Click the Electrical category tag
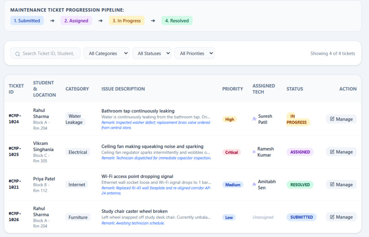The image size is (369, 237). point(78,152)
